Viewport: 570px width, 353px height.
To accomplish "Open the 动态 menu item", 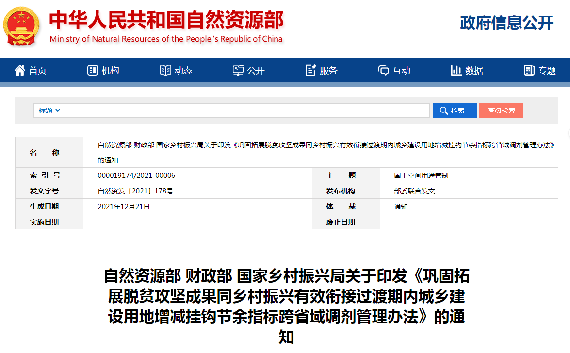I will [x=176, y=70].
